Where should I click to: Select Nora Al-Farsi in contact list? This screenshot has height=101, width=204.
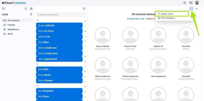(x=59, y=31)
